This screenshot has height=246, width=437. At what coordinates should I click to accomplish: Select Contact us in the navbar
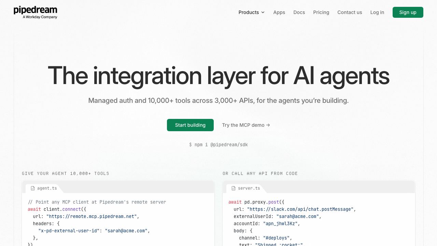tap(350, 12)
